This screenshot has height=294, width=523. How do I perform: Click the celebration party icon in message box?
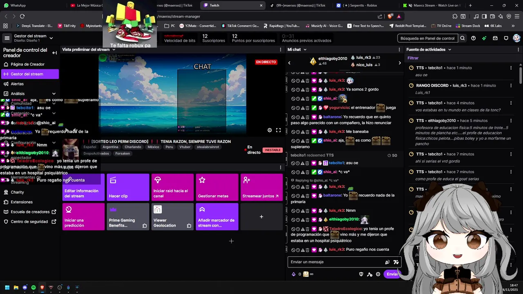pos(387,262)
